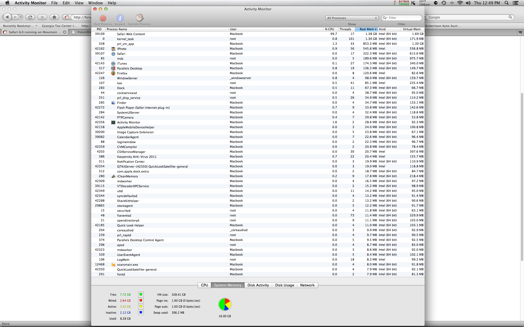Sort by PID column header
Screen dimensions: 524x327
99,29
